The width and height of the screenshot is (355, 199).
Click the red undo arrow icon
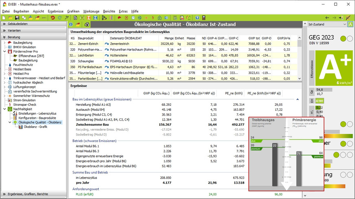click(x=53, y=18)
